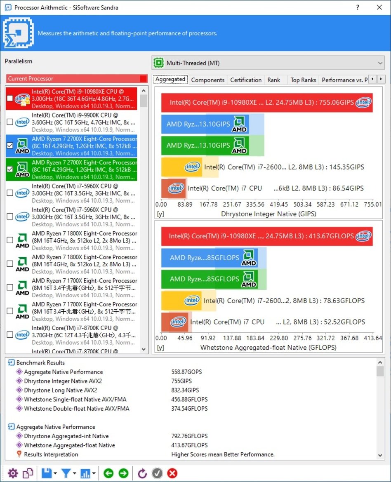The width and height of the screenshot is (391, 482).
Task: Tick the i9-10980XE processor checkbox
Action: click(10, 99)
